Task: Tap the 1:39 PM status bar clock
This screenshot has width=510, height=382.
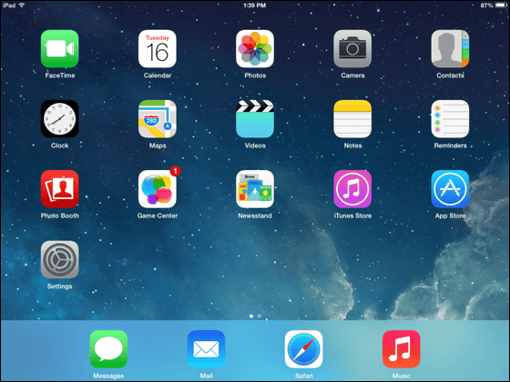Action: [255, 5]
